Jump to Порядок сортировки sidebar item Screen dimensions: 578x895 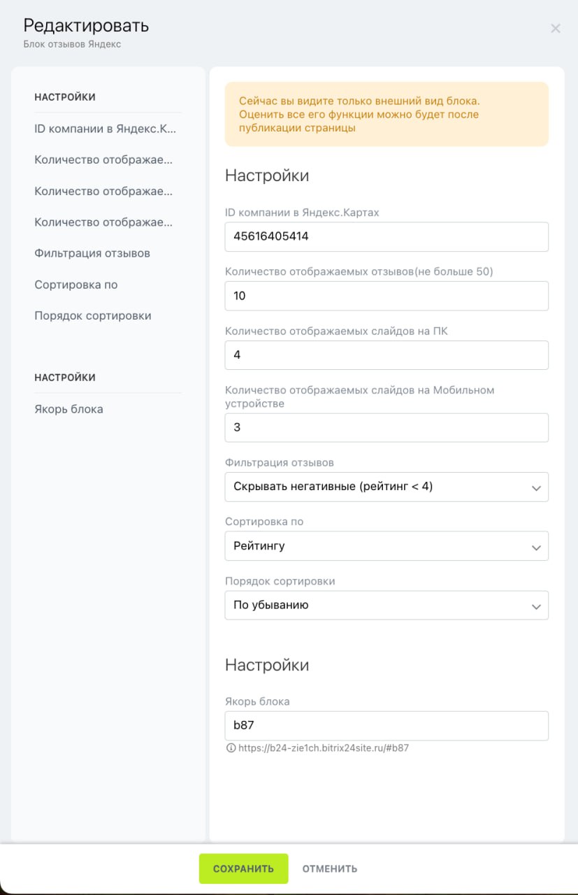(x=93, y=315)
